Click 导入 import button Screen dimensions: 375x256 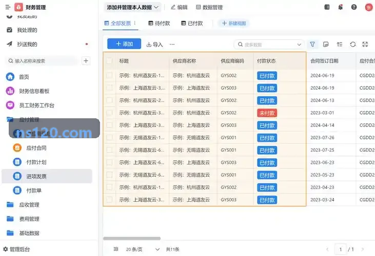coord(154,45)
